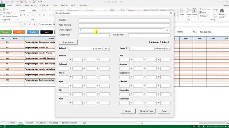Open Uraian Kegiatan picker arrow button
The image size is (229, 128).
click(168, 30)
